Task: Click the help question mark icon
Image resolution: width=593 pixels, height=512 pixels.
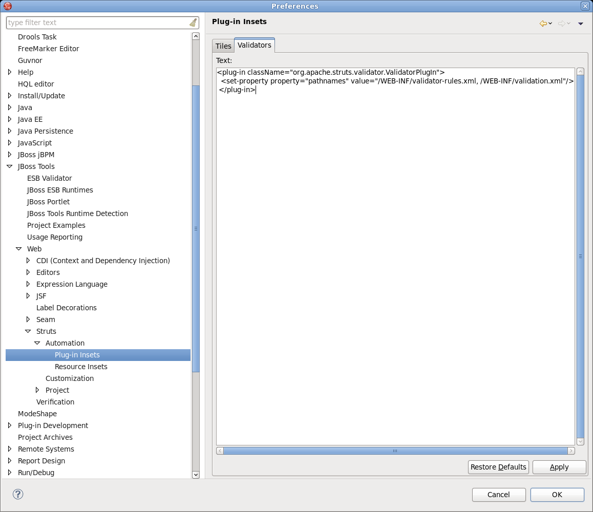Action: [x=18, y=494]
